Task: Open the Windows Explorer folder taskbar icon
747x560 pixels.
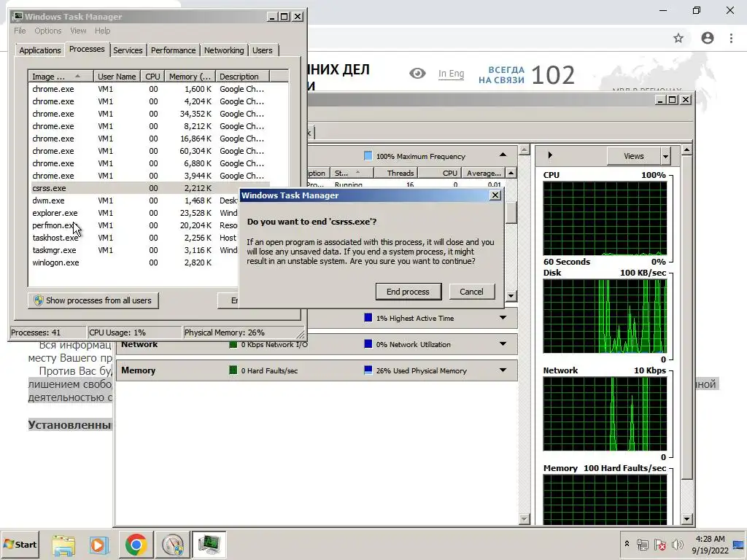Action: coord(63,545)
